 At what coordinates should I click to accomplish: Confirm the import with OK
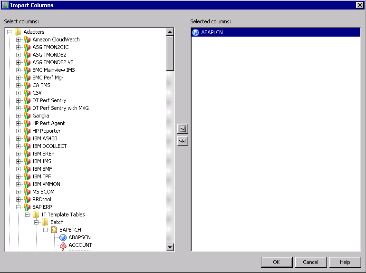(277, 262)
